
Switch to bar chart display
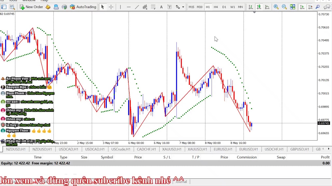251,7
